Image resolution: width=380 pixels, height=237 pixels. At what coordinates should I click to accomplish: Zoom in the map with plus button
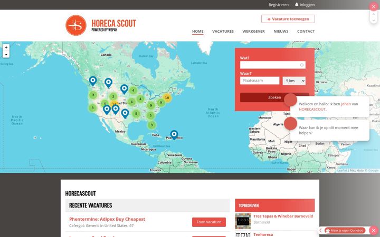(6, 47)
